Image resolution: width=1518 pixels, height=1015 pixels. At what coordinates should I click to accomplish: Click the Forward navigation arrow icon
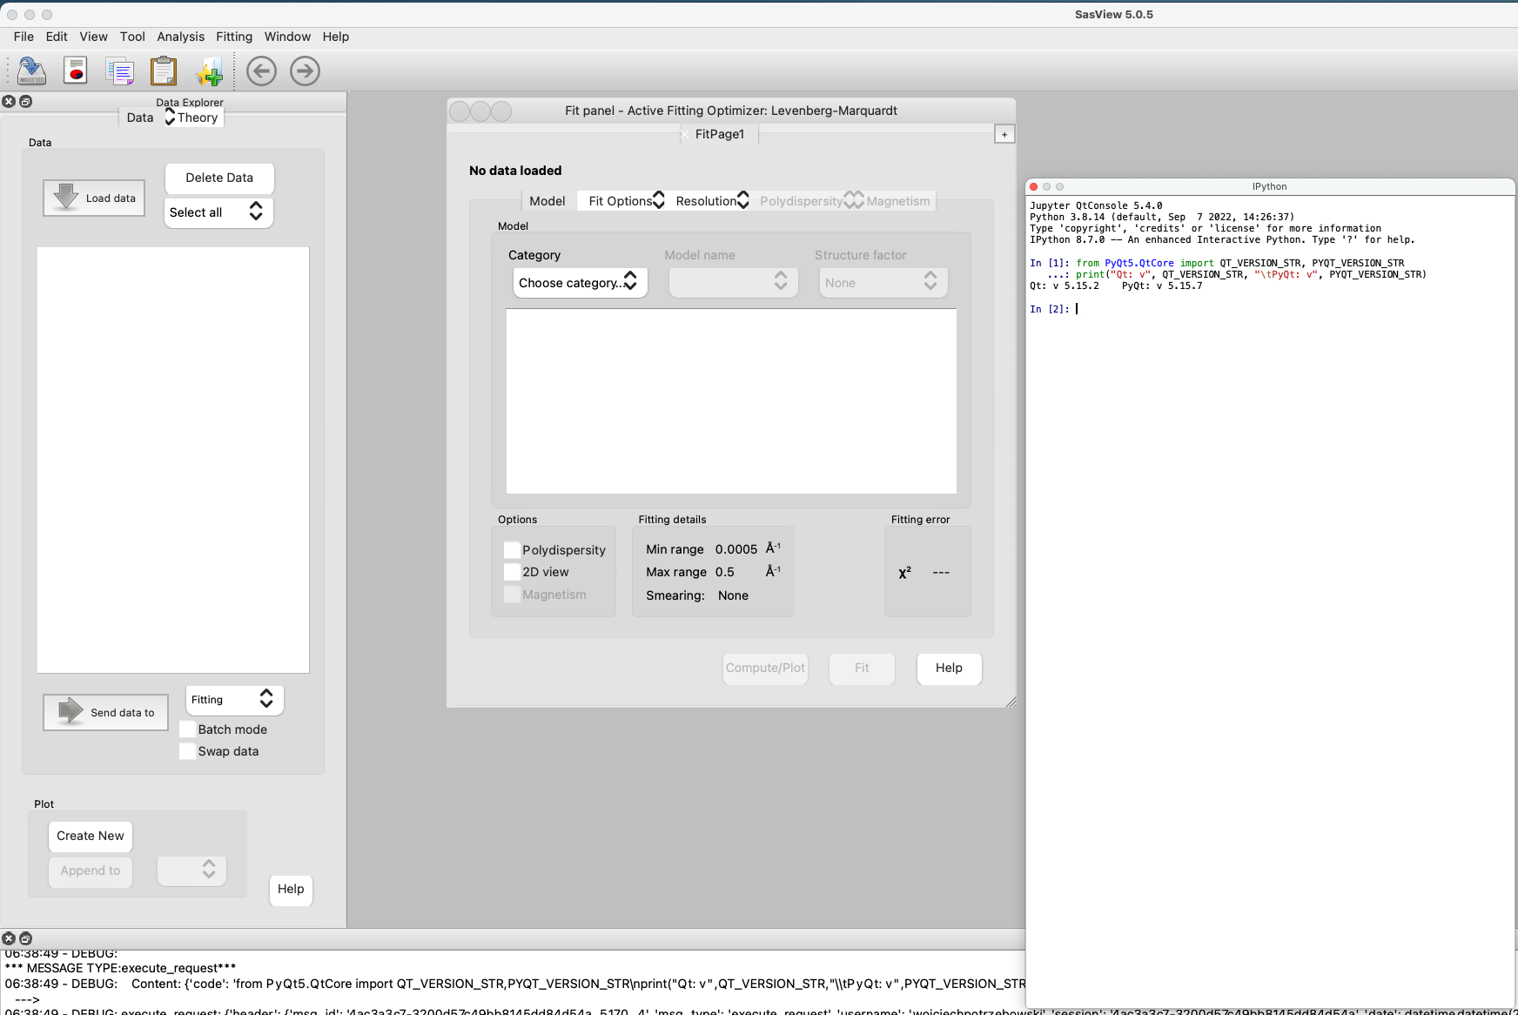pos(304,71)
